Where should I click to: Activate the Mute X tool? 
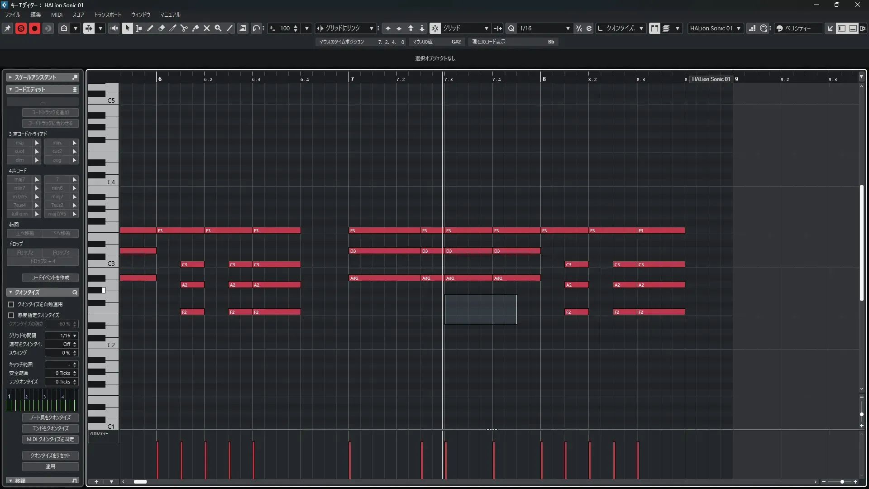click(207, 28)
